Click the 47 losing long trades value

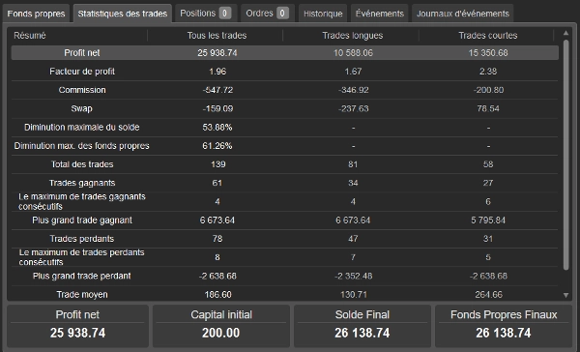(x=353, y=239)
